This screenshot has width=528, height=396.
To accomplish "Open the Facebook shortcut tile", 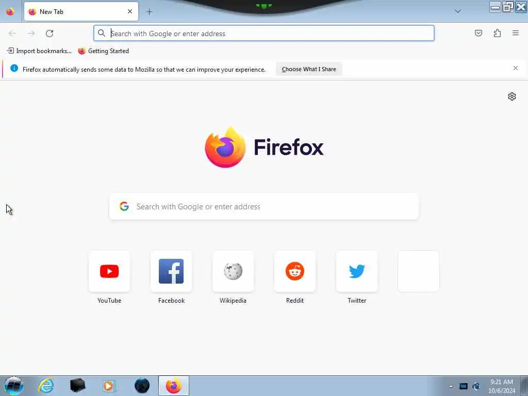I will click(171, 271).
